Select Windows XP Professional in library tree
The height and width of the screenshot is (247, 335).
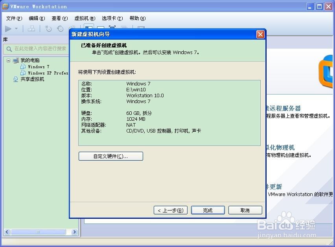coord(48,73)
